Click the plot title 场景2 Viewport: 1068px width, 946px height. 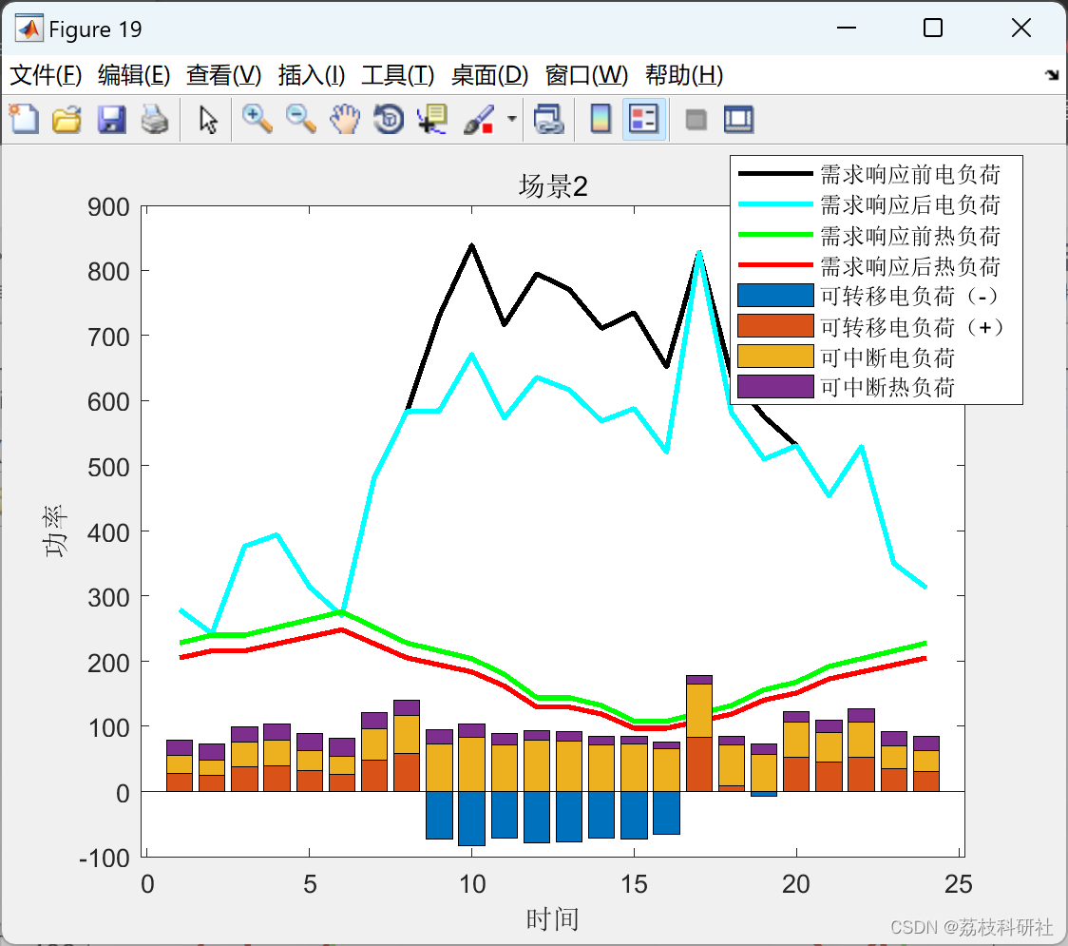pos(552,186)
